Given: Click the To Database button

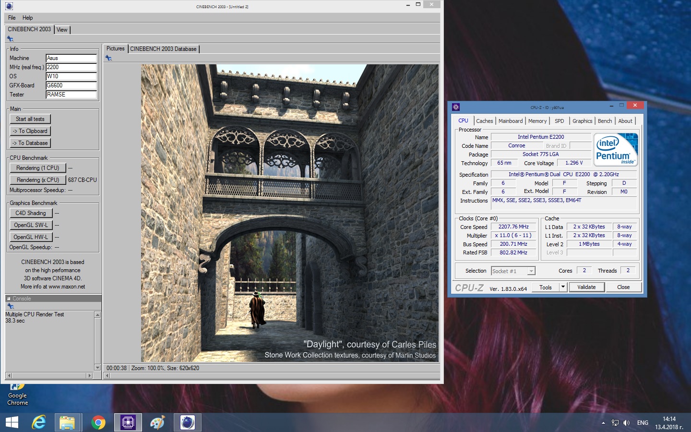Looking at the screenshot, I should [x=30, y=143].
